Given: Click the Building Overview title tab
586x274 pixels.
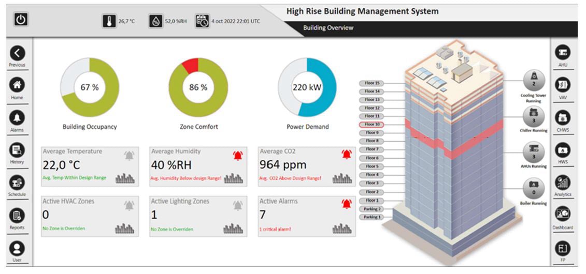Looking at the screenshot, I should (328, 28).
